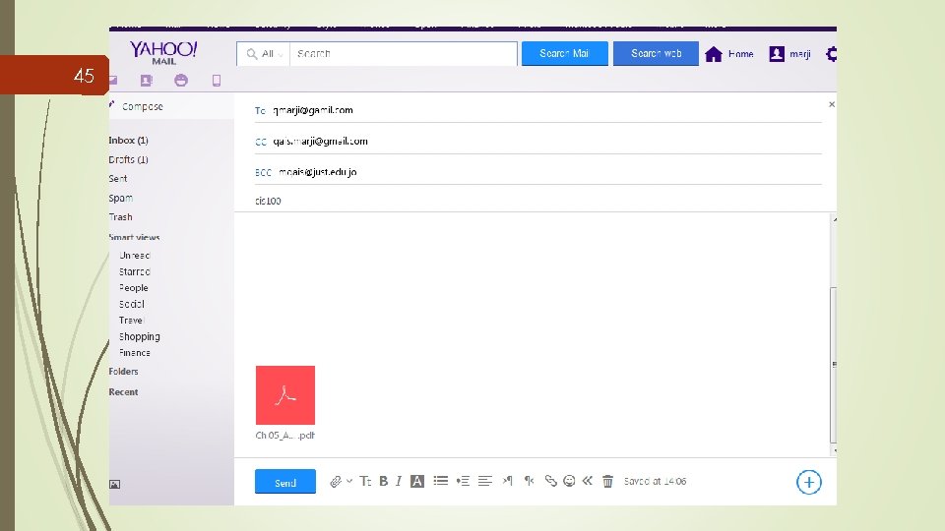945x531 pixels.
Task: Click the BCC recipient field
Action: [538, 172]
